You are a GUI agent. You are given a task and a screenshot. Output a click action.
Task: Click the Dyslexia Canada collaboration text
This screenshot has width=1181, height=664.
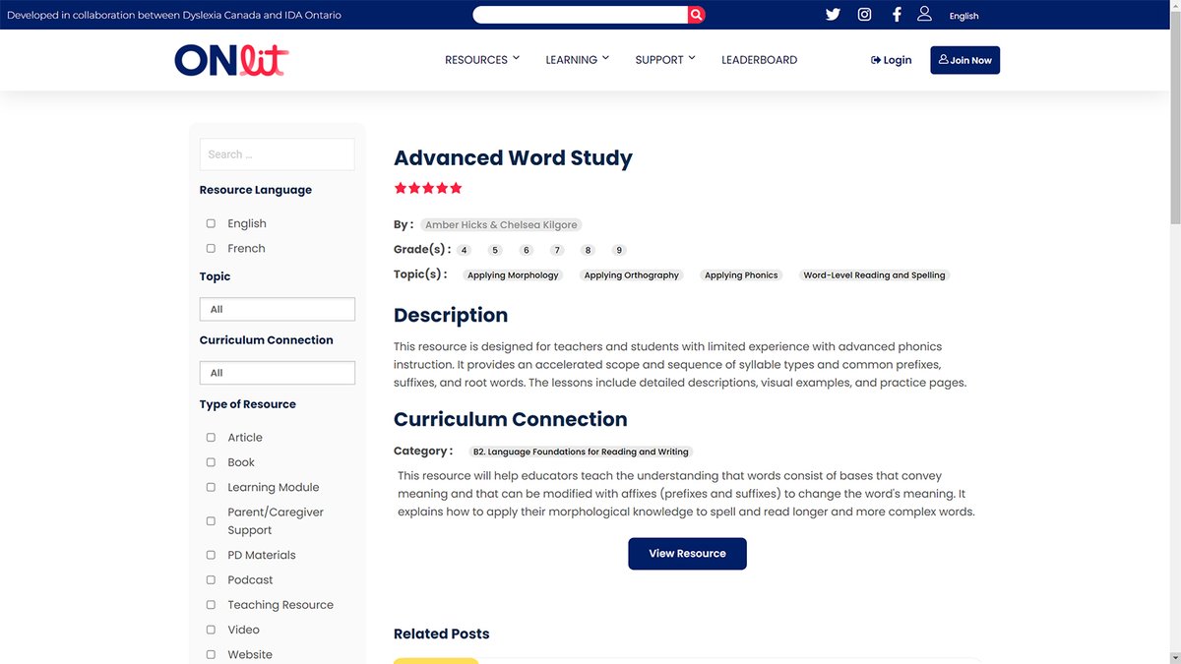tap(174, 16)
